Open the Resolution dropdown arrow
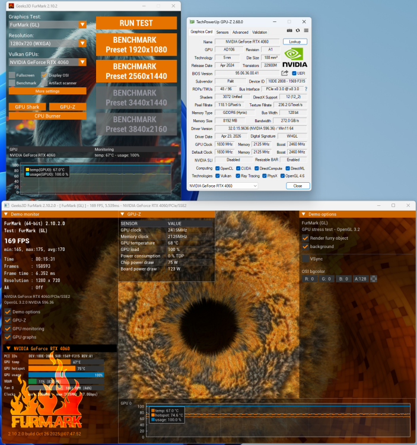The height and width of the screenshot is (445, 417). pos(82,43)
